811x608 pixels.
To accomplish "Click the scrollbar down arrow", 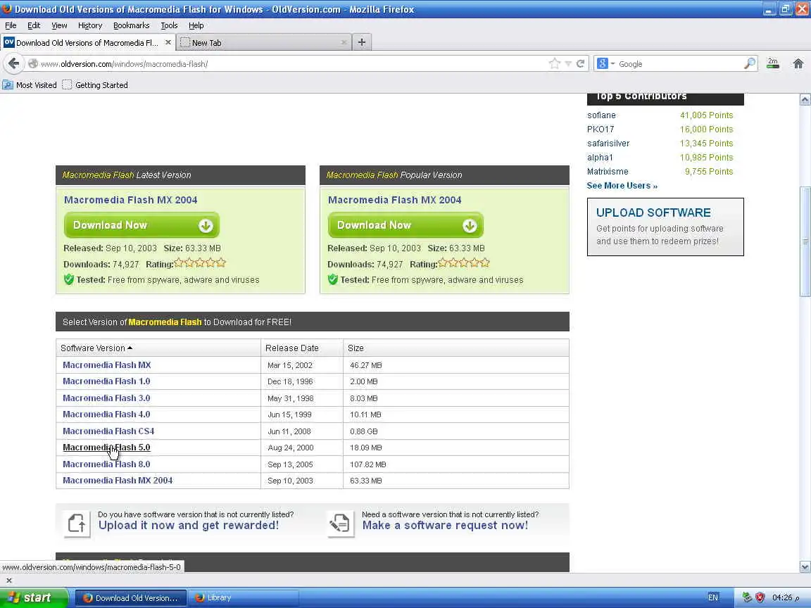I will (805, 566).
